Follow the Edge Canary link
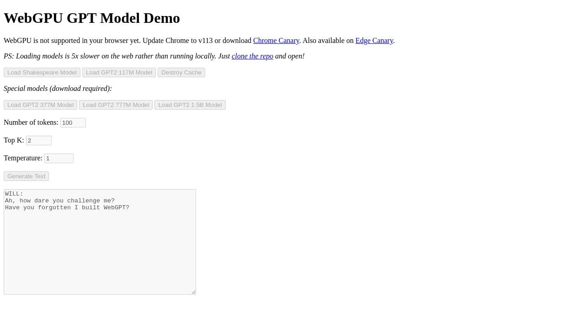The height and width of the screenshot is (329, 585). [x=374, y=41]
